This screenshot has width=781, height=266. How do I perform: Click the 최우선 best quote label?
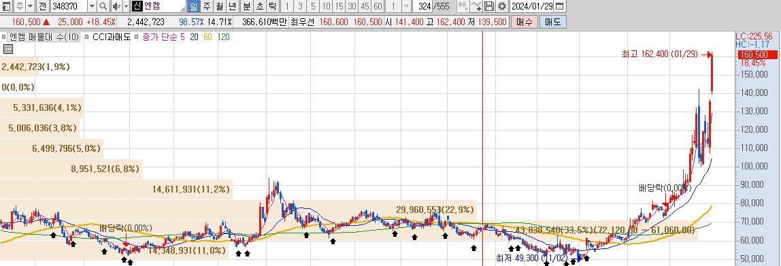[302, 22]
